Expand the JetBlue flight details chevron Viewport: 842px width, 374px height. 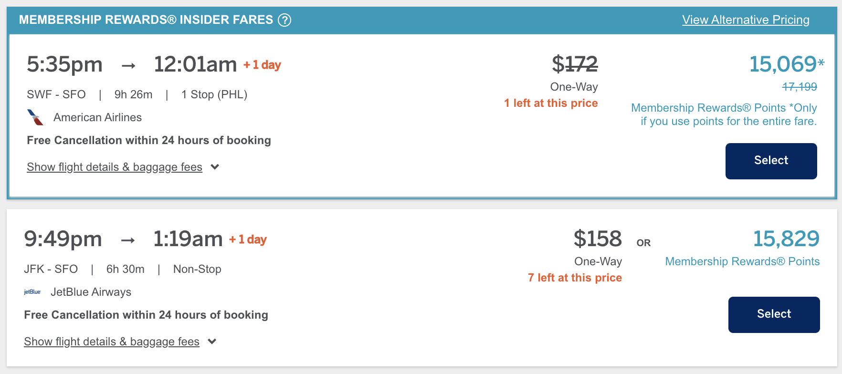tap(212, 342)
